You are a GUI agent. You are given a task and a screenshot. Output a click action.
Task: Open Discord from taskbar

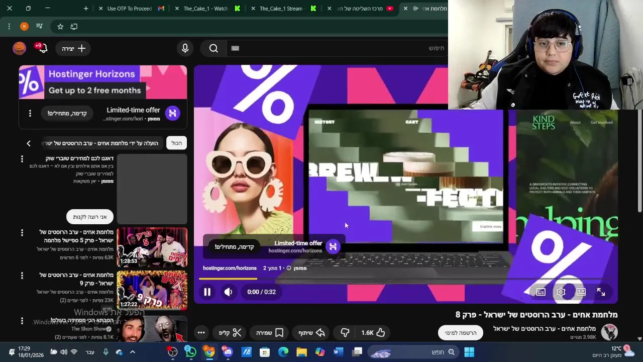[x=228, y=352]
